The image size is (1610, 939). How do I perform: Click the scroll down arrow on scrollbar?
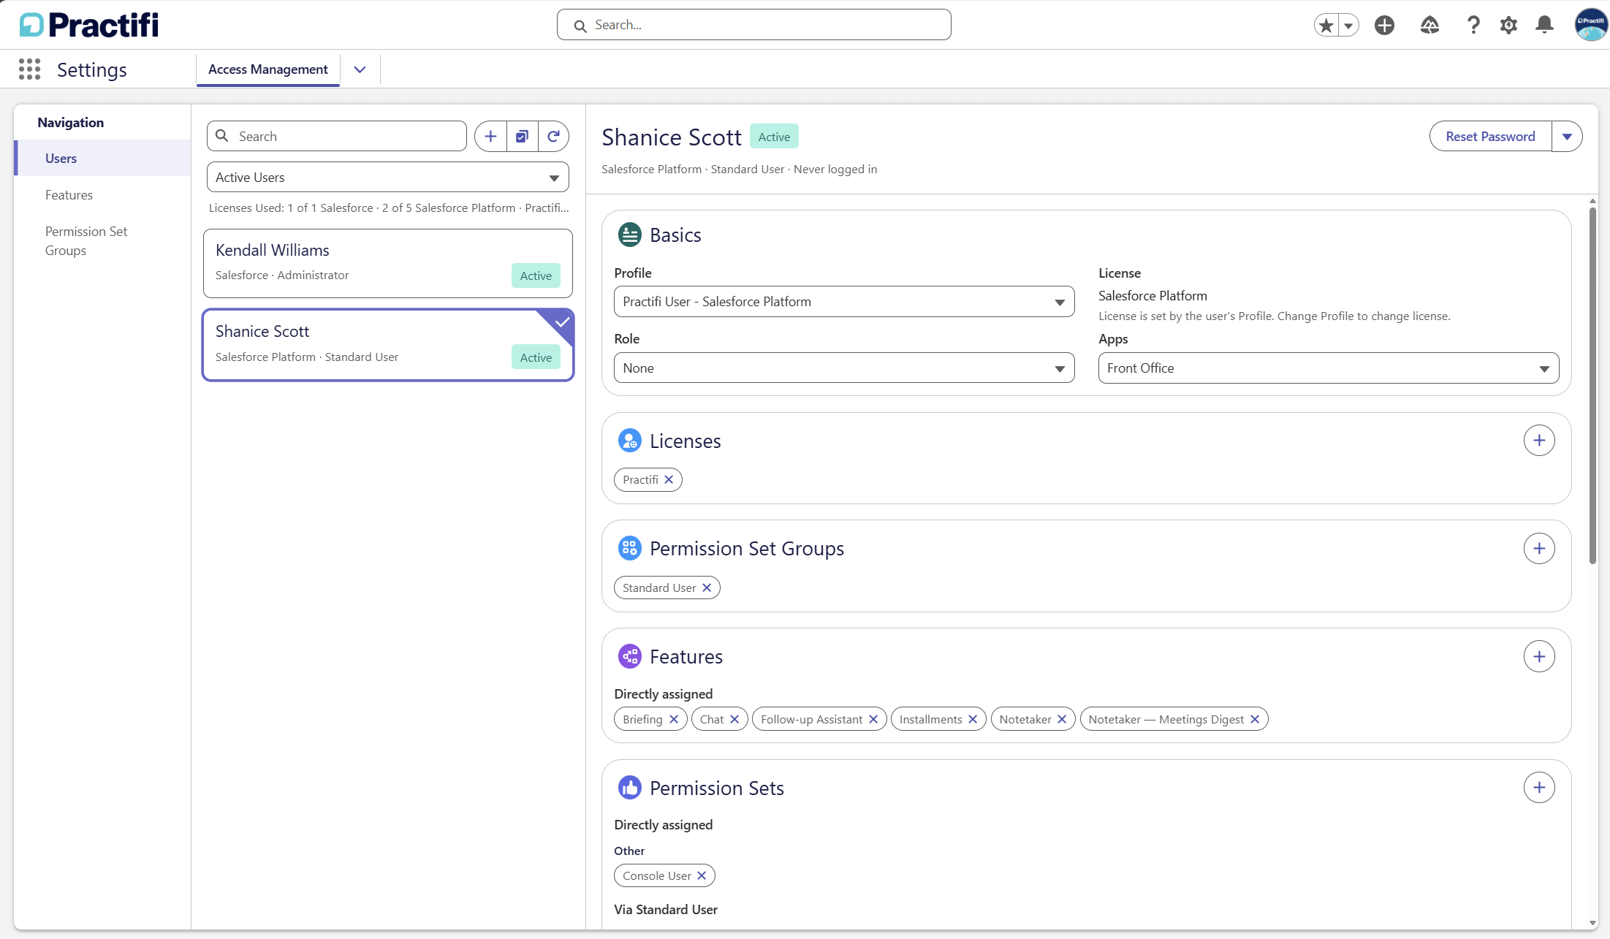click(x=1592, y=923)
